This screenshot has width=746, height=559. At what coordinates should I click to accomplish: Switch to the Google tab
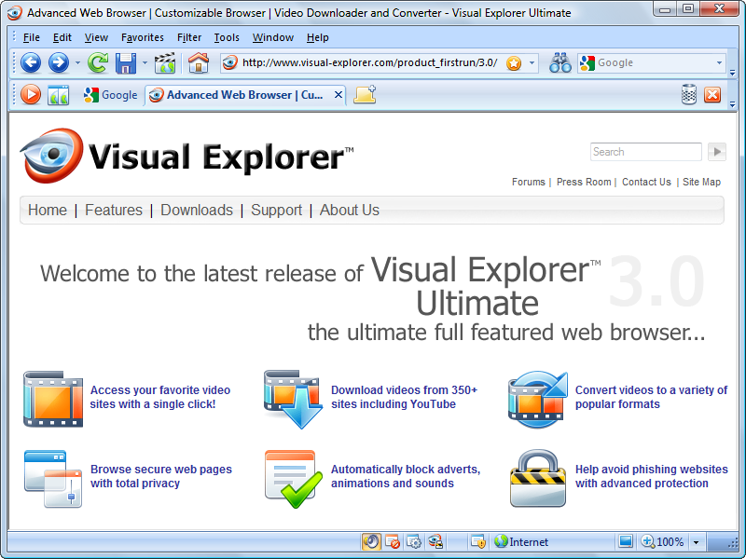110,95
